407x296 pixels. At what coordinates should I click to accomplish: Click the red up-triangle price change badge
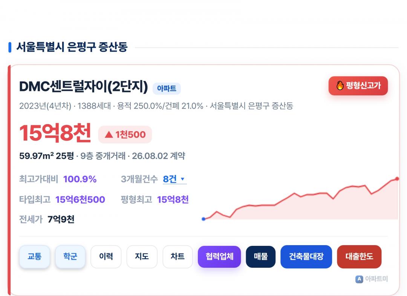click(125, 135)
